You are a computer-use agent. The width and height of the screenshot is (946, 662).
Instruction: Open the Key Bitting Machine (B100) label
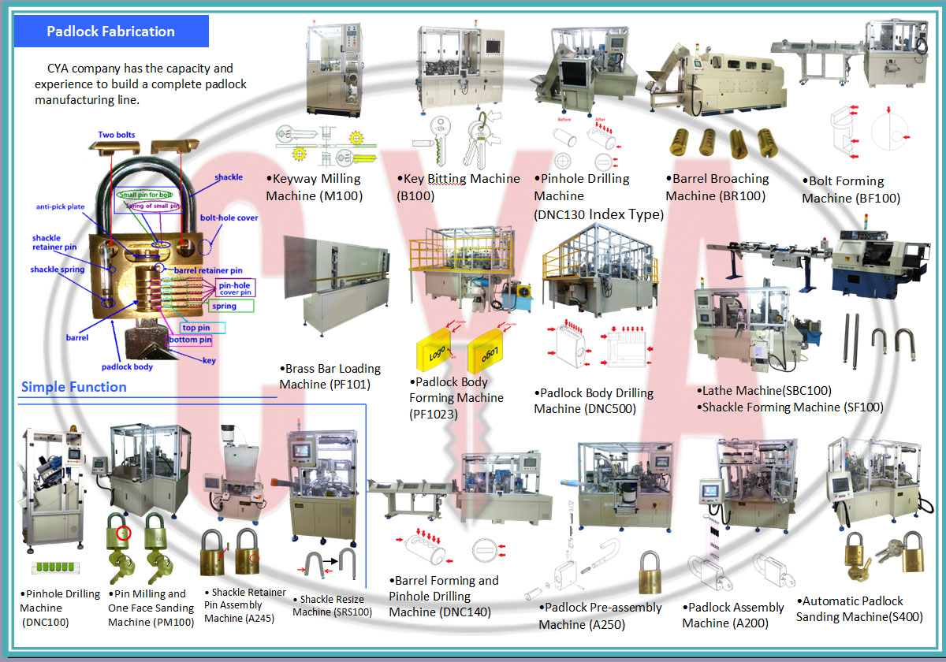pyautogui.click(x=458, y=187)
